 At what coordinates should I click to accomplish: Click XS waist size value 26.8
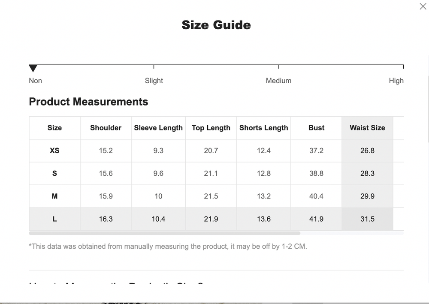(368, 150)
